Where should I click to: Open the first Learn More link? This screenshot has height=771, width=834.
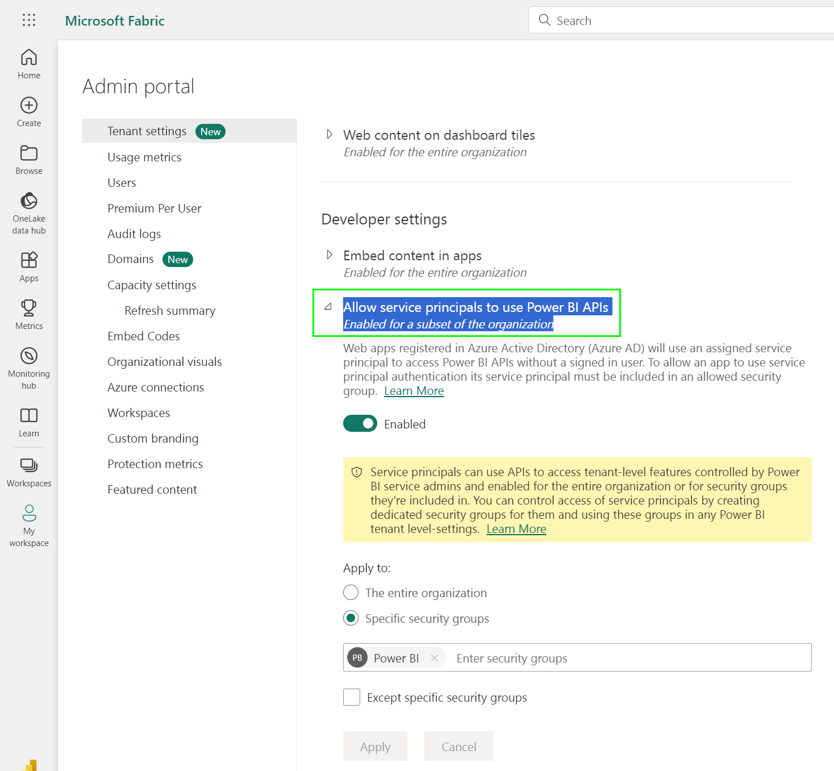coord(414,390)
